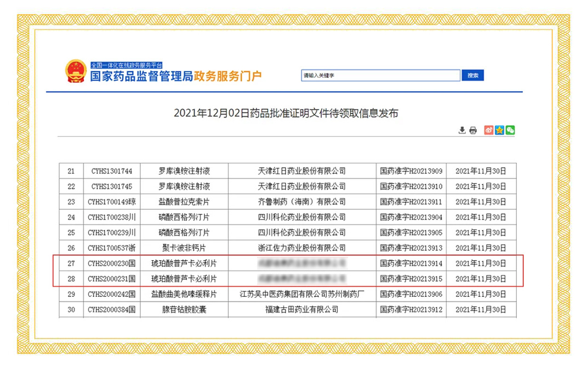This screenshot has width=587, height=367.
Task: Focus the 请输入关键字 keyword search field
Action: 380,76
